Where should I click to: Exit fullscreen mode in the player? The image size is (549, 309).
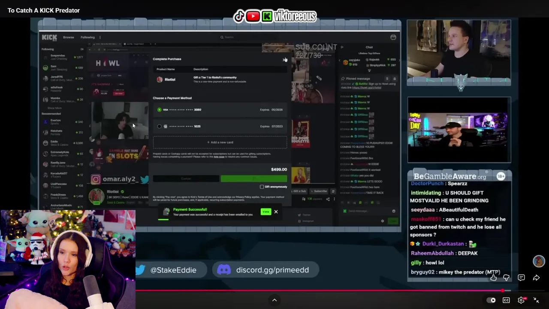[536, 300]
